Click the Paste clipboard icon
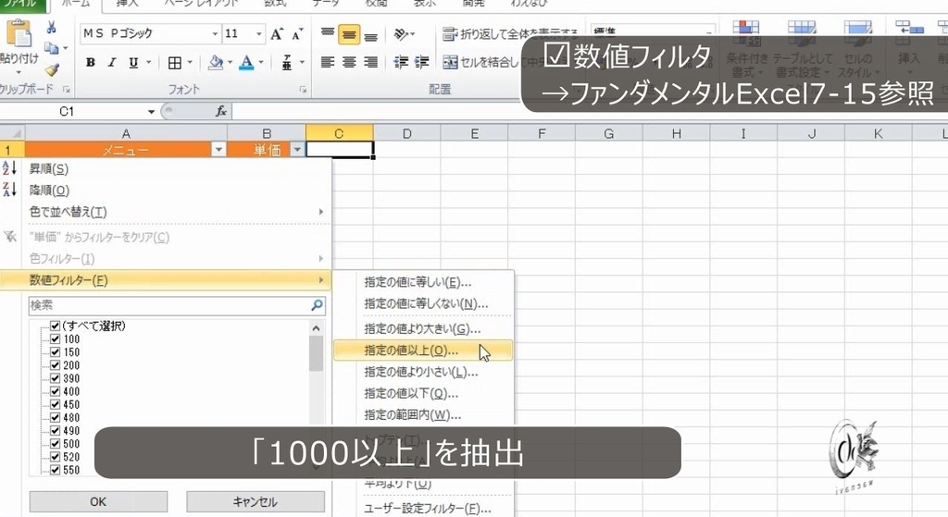The width and height of the screenshot is (948, 517). point(19,33)
